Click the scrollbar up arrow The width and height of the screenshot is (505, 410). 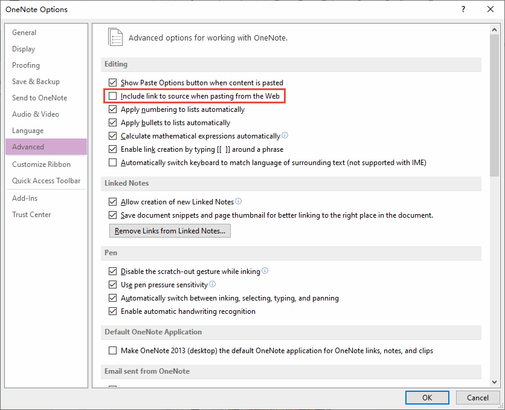494,30
